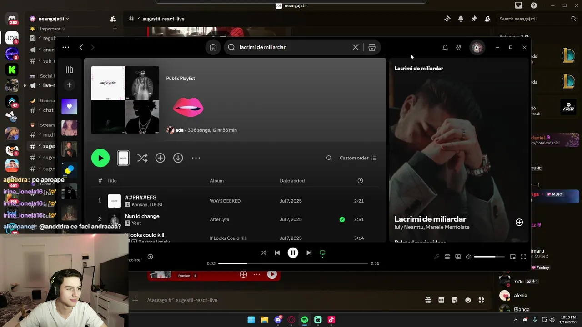Image resolution: width=582 pixels, height=327 pixels.
Task: Click Discord Search neangajatii field
Action: click(538, 19)
